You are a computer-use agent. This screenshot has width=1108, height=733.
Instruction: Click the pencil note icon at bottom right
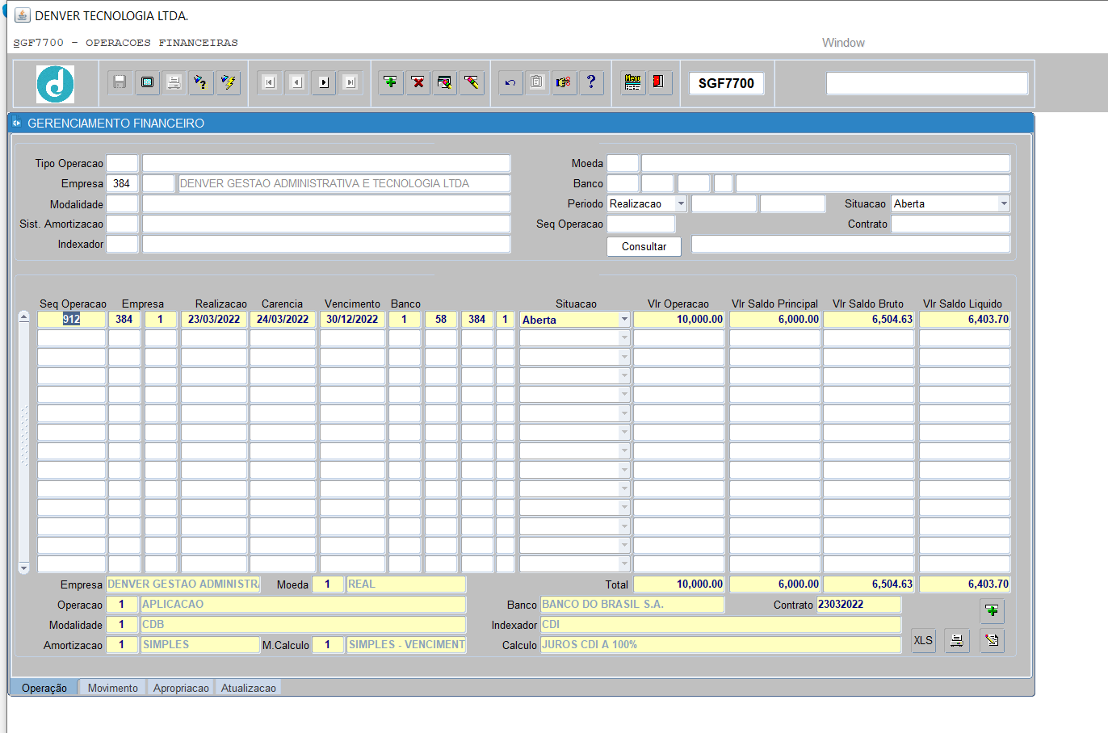click(x=992, y=641)
